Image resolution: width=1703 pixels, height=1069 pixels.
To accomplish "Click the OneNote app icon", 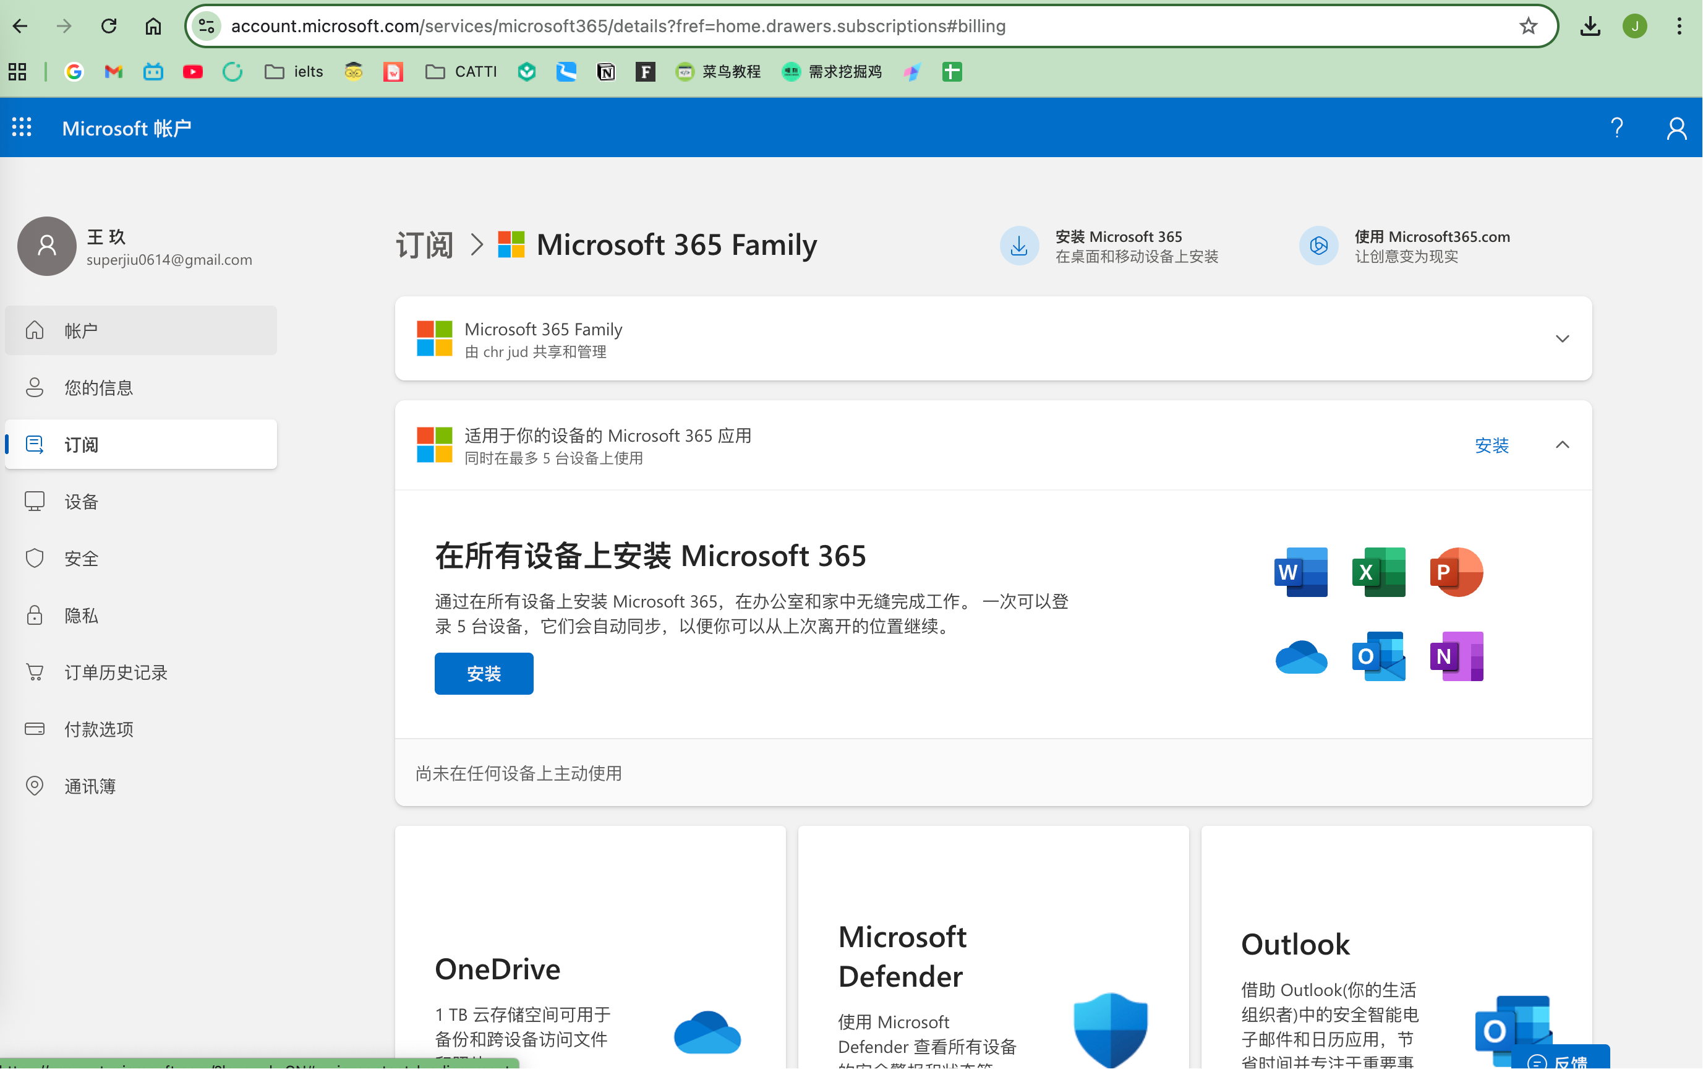I will pos(1456,656).
